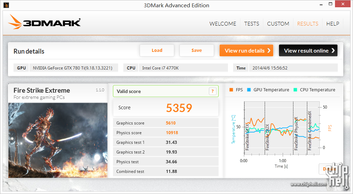Open chart Details button

pyautogui.click(x=329, y=169)
